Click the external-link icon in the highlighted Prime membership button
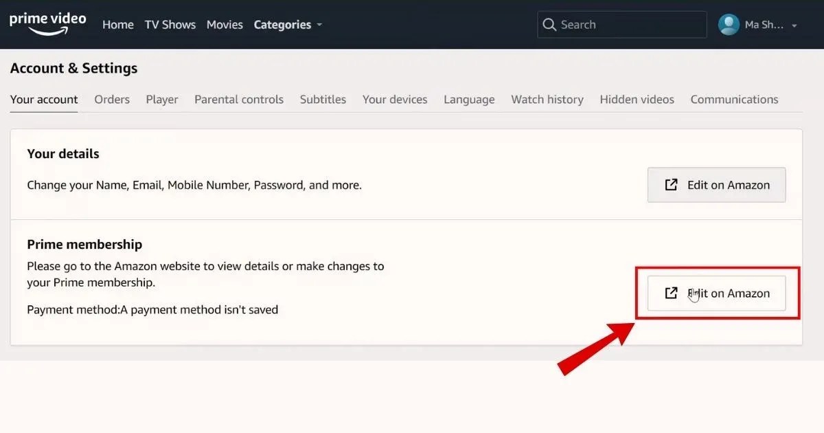Viewport: 824px width, 433px height. click(x=670, y=293)
